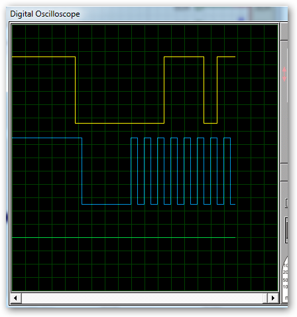Click the left scroll arrow under the display
This screenshot has width=297, height=317.
pyautogui.click(x=15, y=298)
